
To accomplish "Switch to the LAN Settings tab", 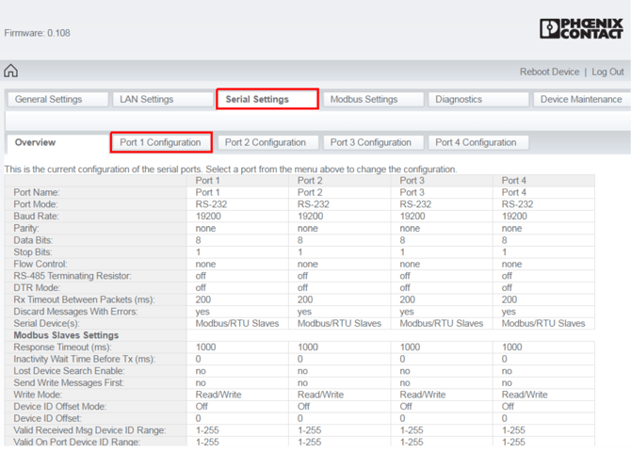I will 146,99.
